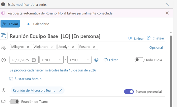Remove the Microsoft Teams location chip

[x=61, y=90]
